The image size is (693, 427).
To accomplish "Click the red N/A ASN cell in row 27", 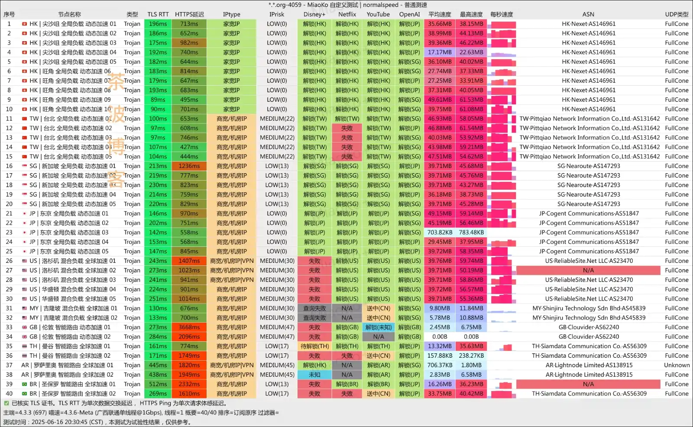I will point(588,271).
